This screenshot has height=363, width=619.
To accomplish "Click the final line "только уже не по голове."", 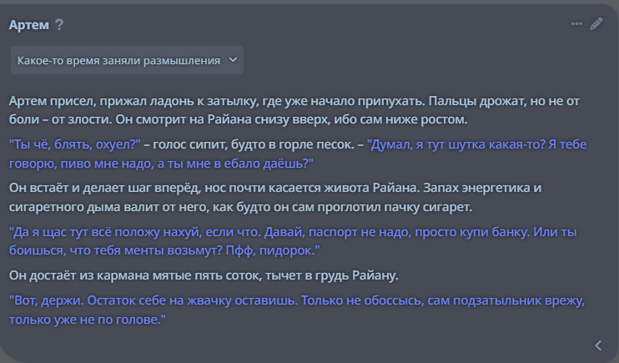I will click(88, 320).
